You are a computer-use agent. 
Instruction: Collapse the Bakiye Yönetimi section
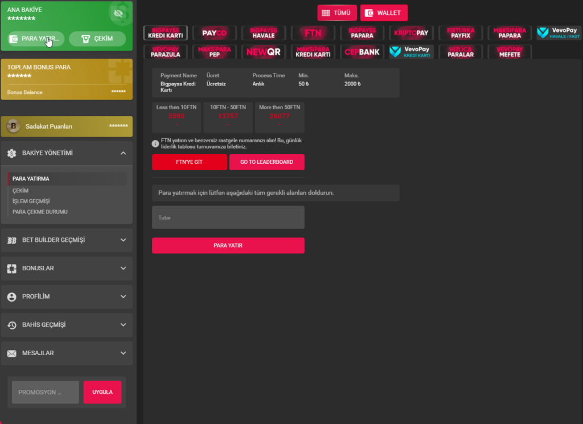(124, 153)
